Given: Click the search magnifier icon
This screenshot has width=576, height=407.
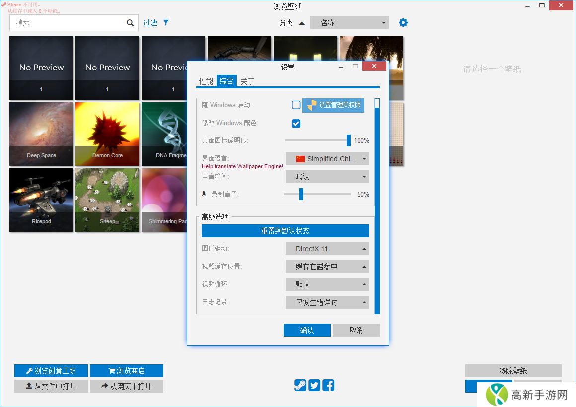Looking at the screenshot, I should pos(130,22).
